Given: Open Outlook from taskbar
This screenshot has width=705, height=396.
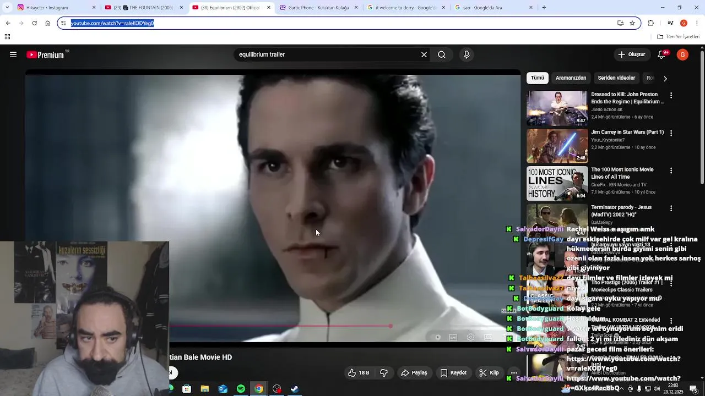Looking at the screenshot, I should (223, 389).
